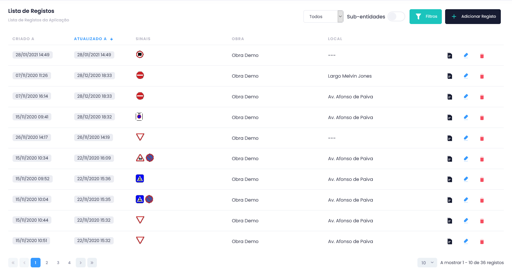Edit the record created 28/01/2021 14:49

pos(466,55)
